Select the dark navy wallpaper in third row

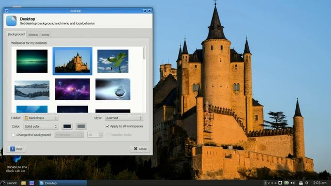(72, 109)
